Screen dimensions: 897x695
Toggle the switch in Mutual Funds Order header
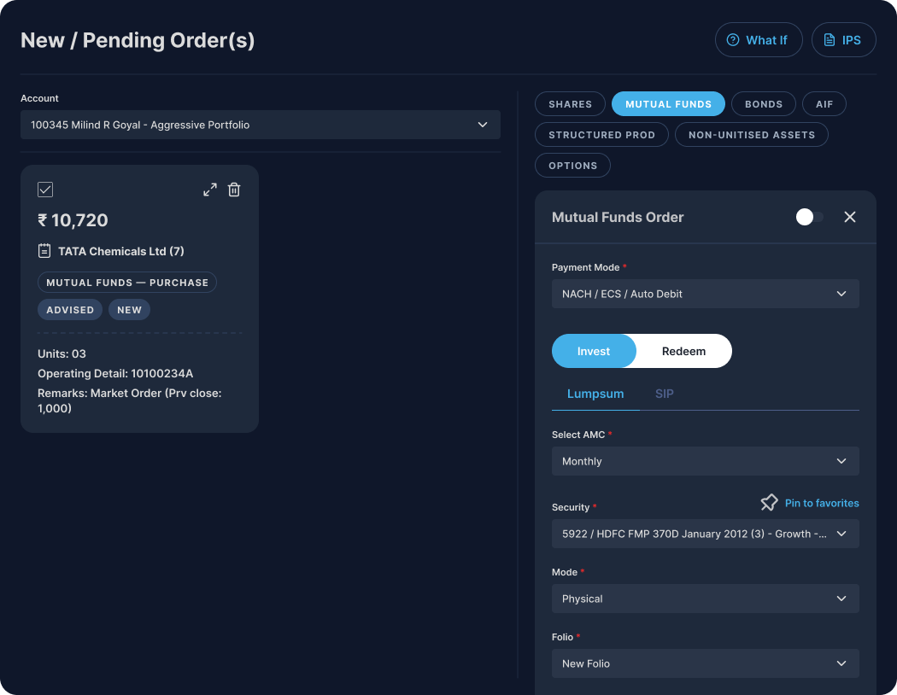(809, 217)
